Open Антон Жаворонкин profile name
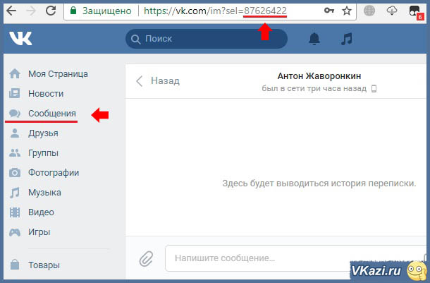The height and width of the screenshot is (283, 430). point(319,76)
